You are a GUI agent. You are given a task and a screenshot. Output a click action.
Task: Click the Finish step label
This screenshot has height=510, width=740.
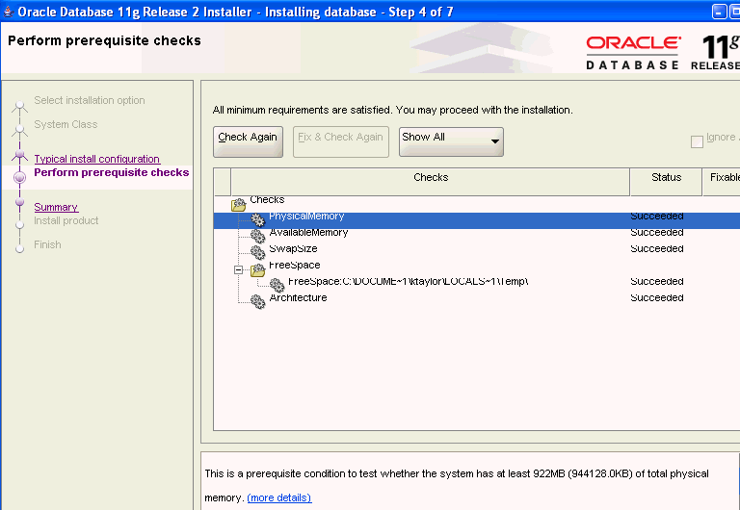[47, 244]
